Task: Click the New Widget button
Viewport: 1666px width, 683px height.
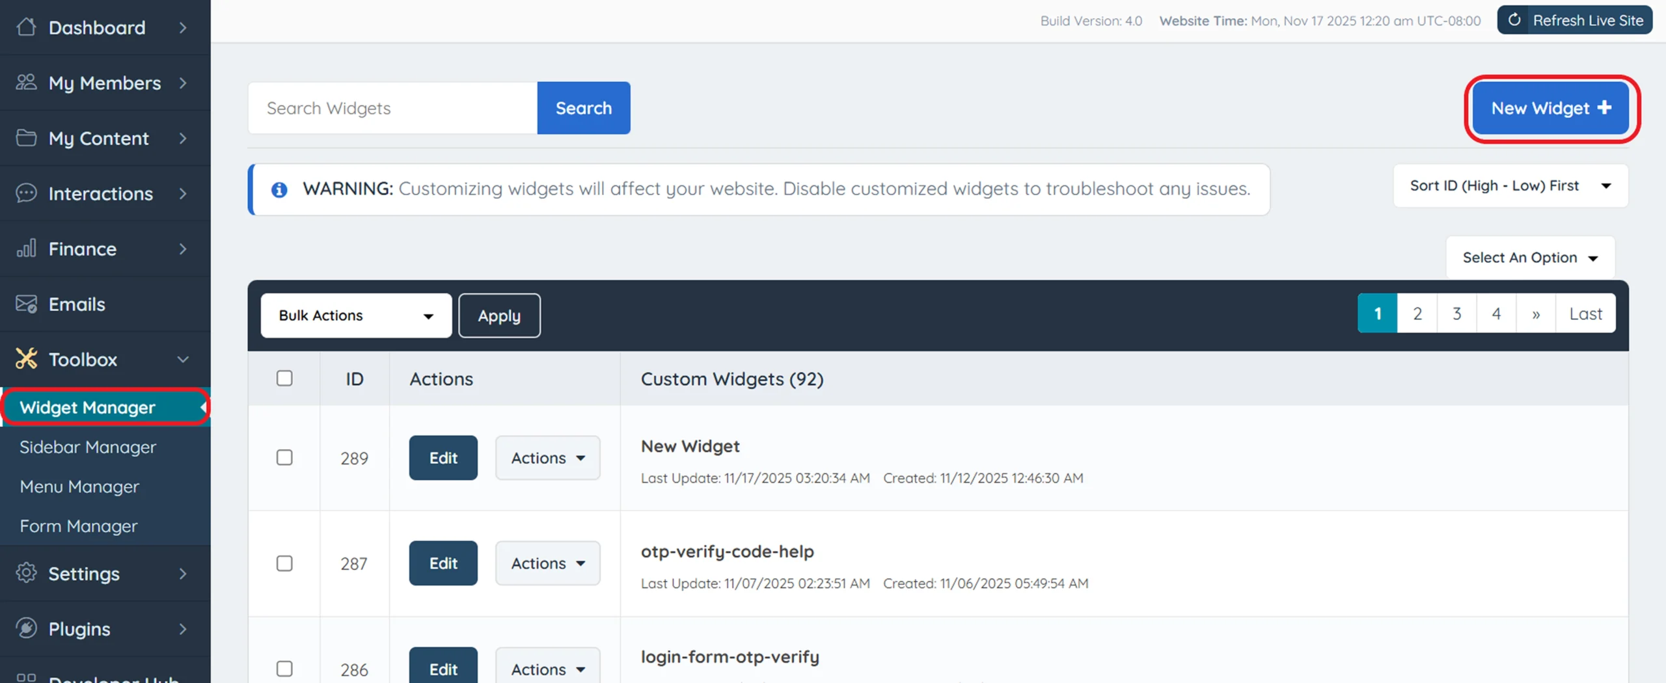Action: (1551, 108)
